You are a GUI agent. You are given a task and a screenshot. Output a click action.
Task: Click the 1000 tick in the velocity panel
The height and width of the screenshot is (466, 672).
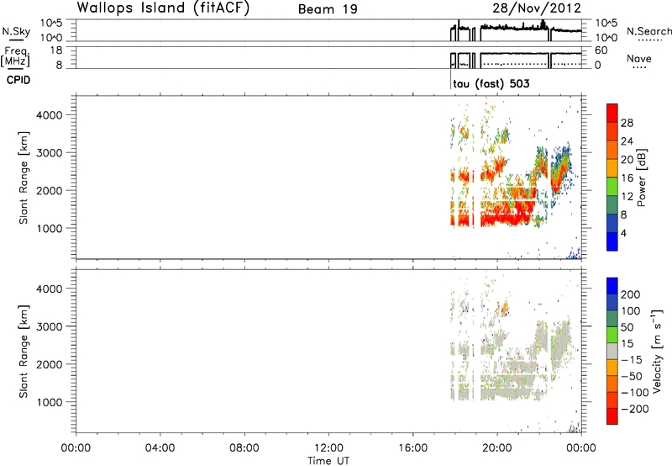(50, 402)
